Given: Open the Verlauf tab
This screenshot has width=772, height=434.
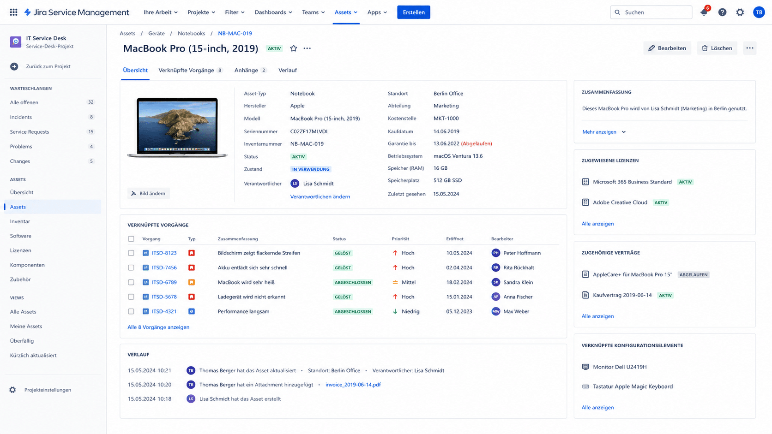Looking at the screenshot, I should [287, 70].
